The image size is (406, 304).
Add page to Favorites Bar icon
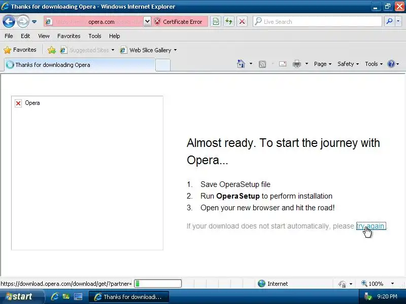point(52,50)
